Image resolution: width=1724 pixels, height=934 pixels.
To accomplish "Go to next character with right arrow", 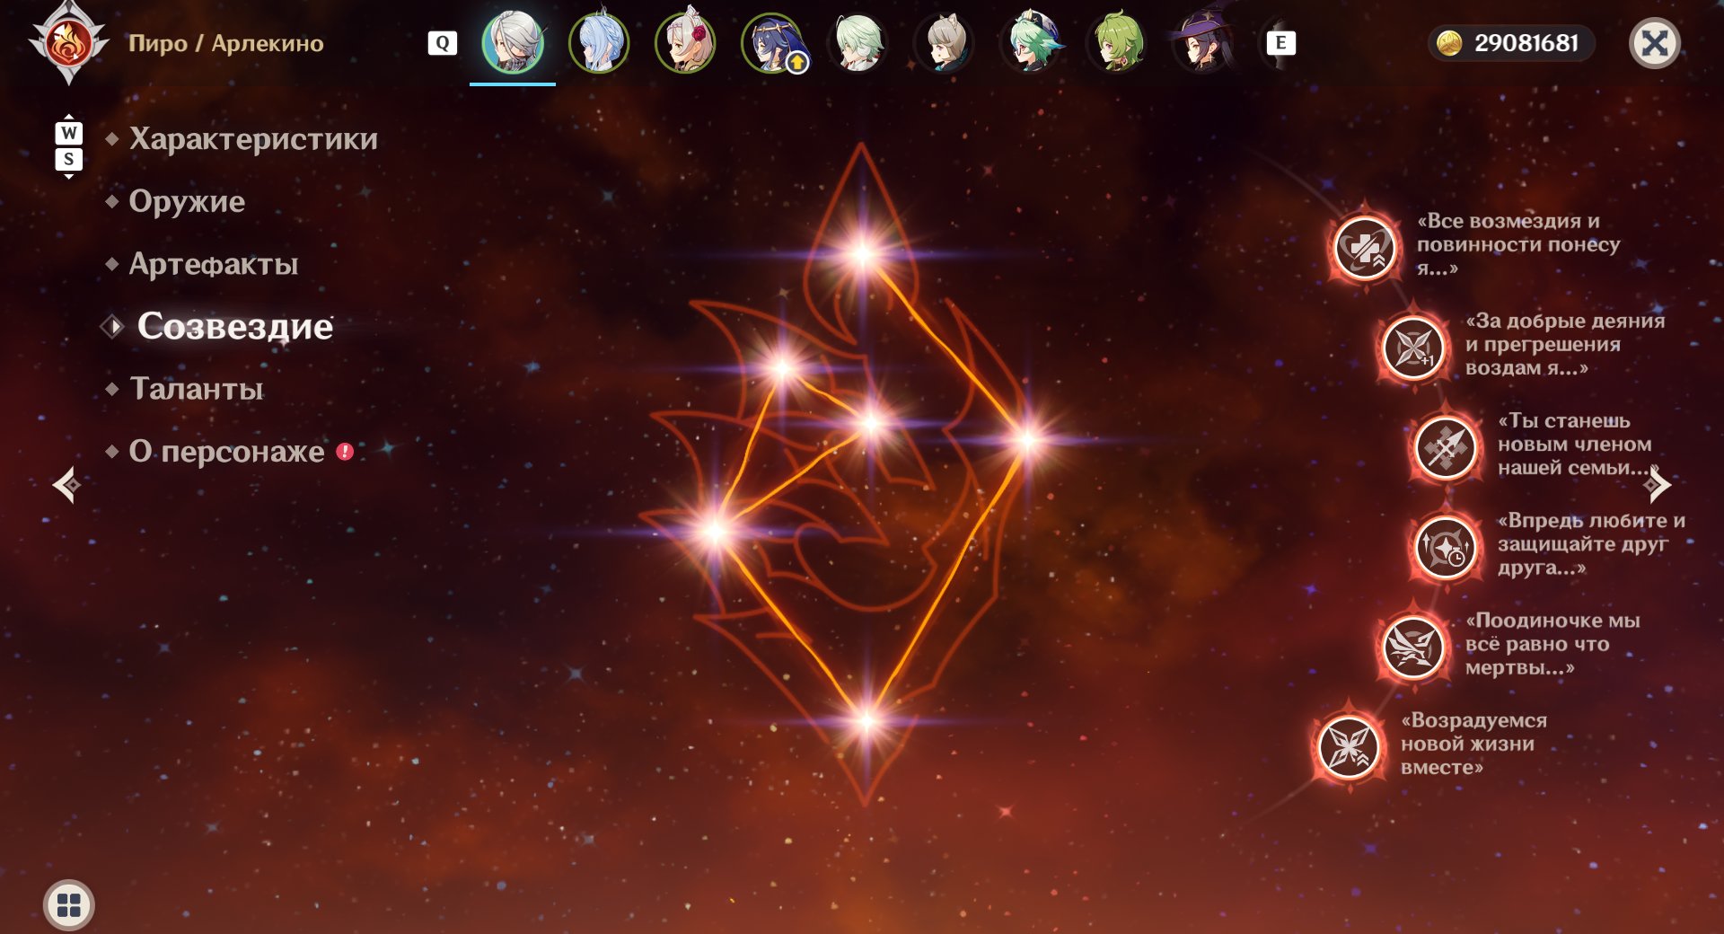I will click(x=1658, y=485).
